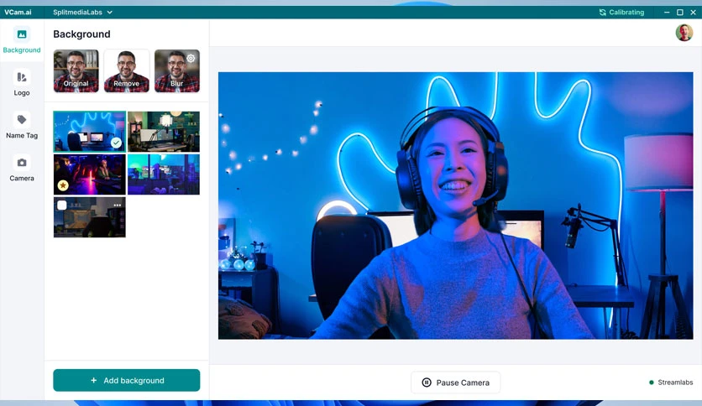Tick the checkbox on dark desk thumbnail
This screenshot has width=702, height=406.
click(x=62, y=205)
